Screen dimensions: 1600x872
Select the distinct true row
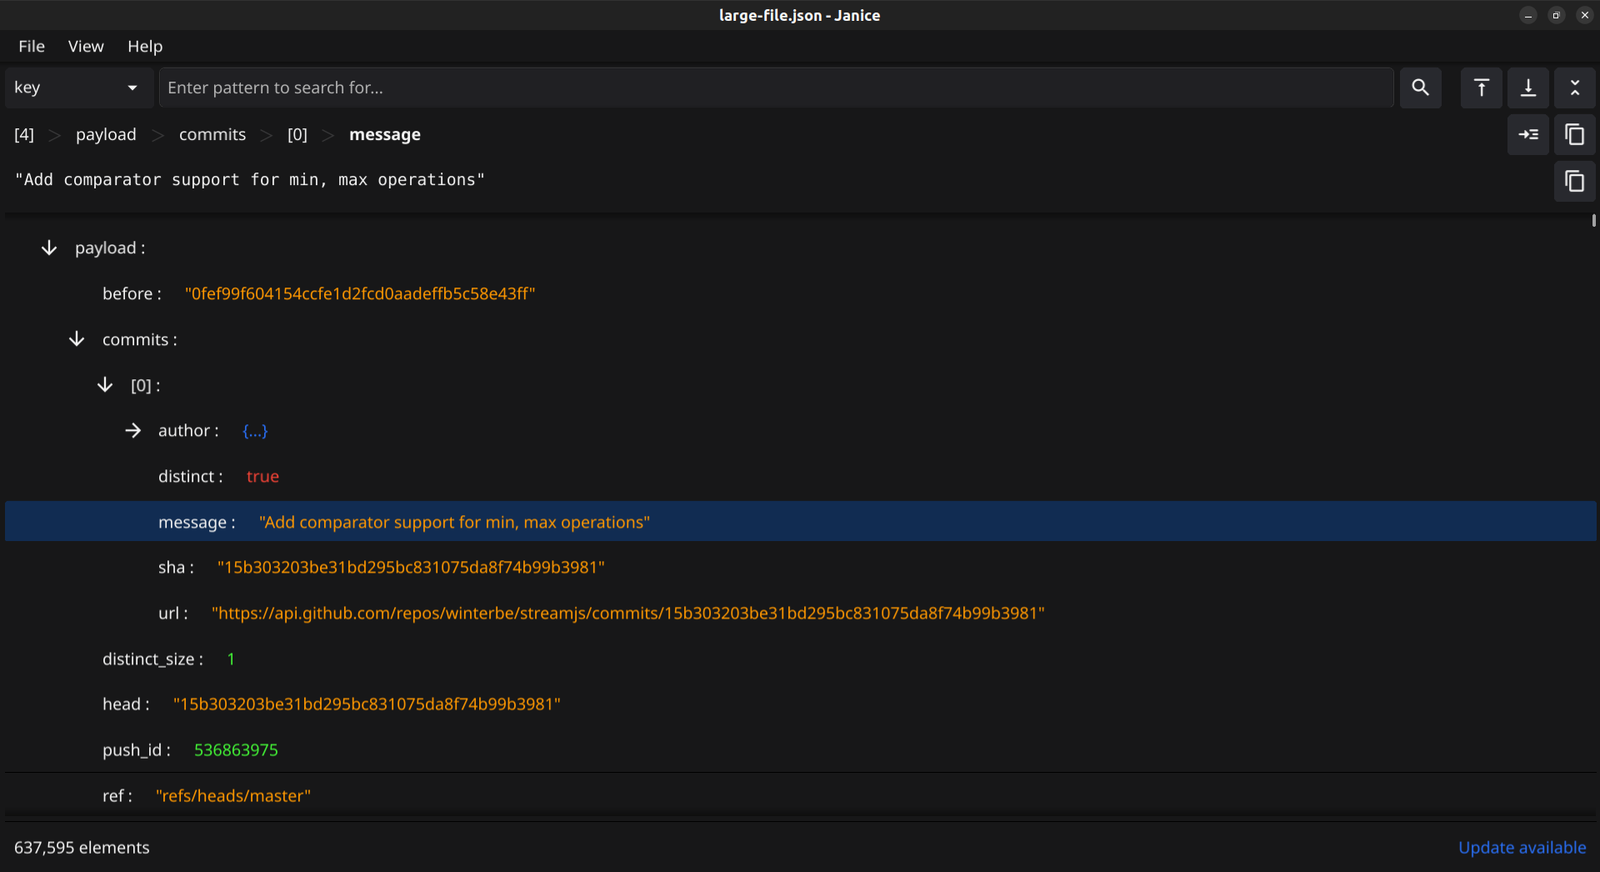point(801,476)
